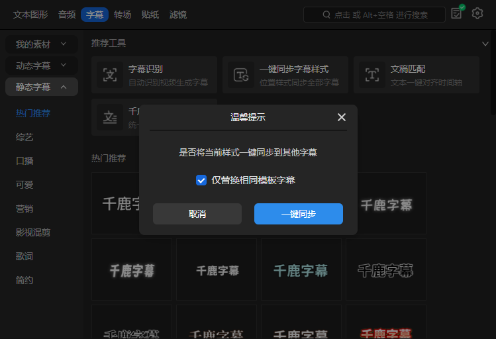This screenshot has width=496, height=339.
Task: Click the search input box
Action: 374,15
